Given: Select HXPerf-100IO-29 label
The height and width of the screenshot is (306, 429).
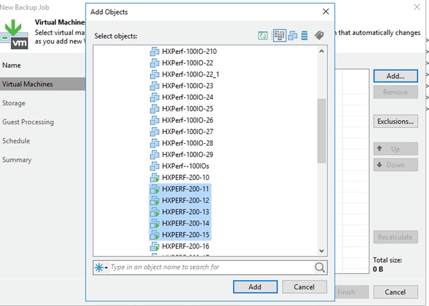Looking at the screenshot, I should (187, 155).
